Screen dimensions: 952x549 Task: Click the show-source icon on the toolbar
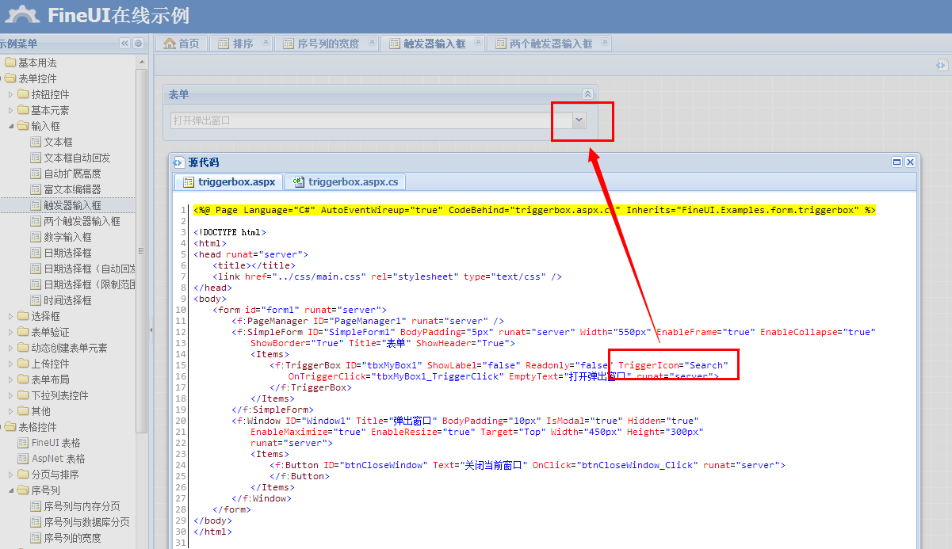(x=942, y=65)
